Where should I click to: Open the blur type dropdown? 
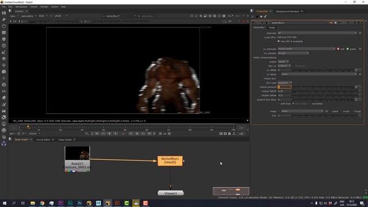[x=285, y=83]
